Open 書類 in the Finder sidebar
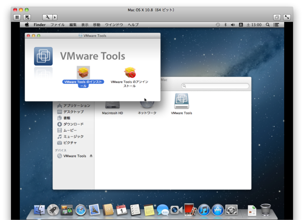304x220 pixels. (64, 118)
